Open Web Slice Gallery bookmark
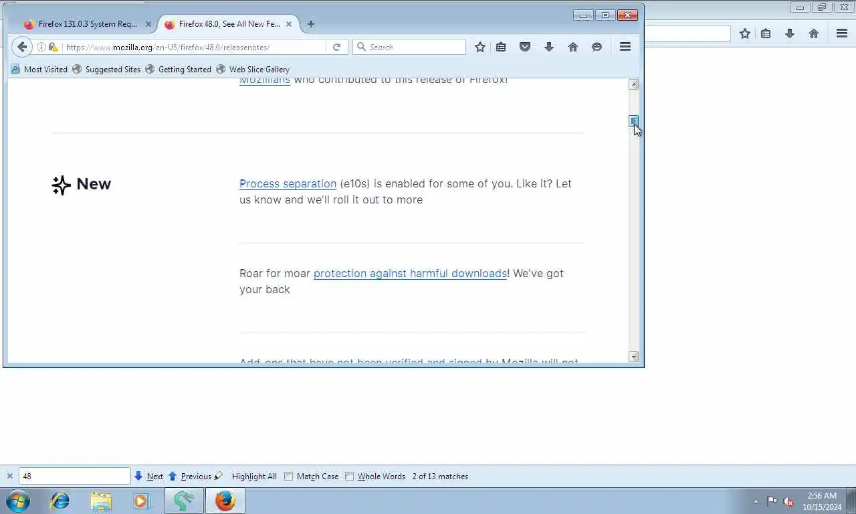Viewport: 856px width, 514px height. (x=253, y=69)
